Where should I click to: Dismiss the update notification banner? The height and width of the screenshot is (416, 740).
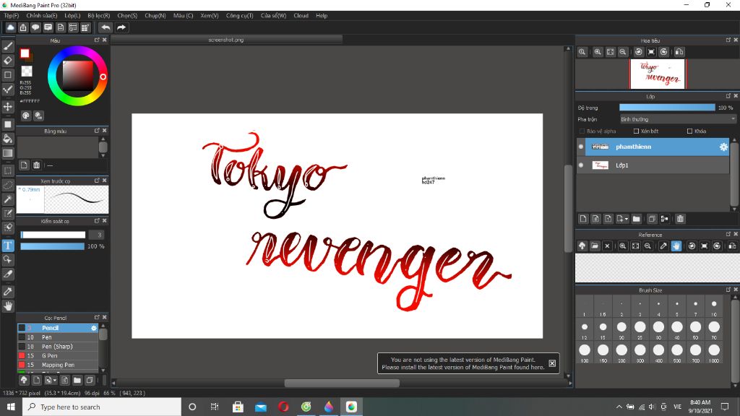552,363
